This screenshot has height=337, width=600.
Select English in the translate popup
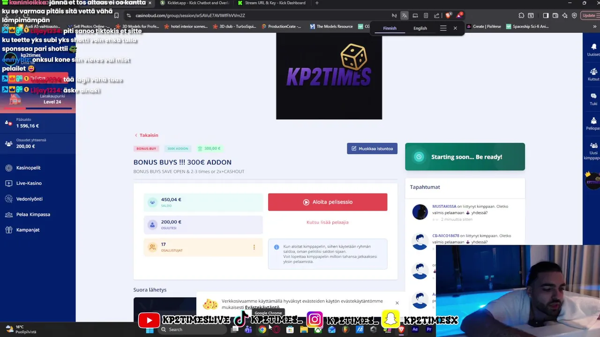point(420,28)
